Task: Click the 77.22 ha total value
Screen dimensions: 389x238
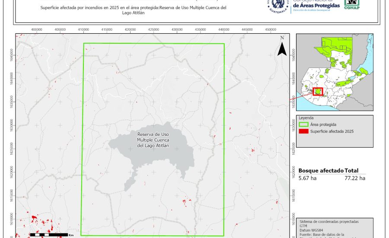Action: coord(355,178)
